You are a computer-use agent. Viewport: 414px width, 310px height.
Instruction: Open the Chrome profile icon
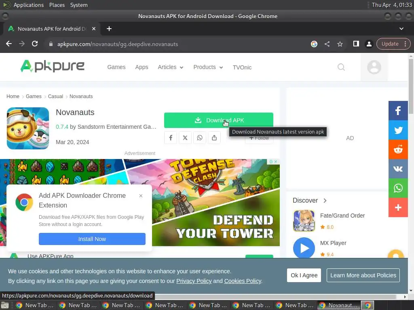369,44
